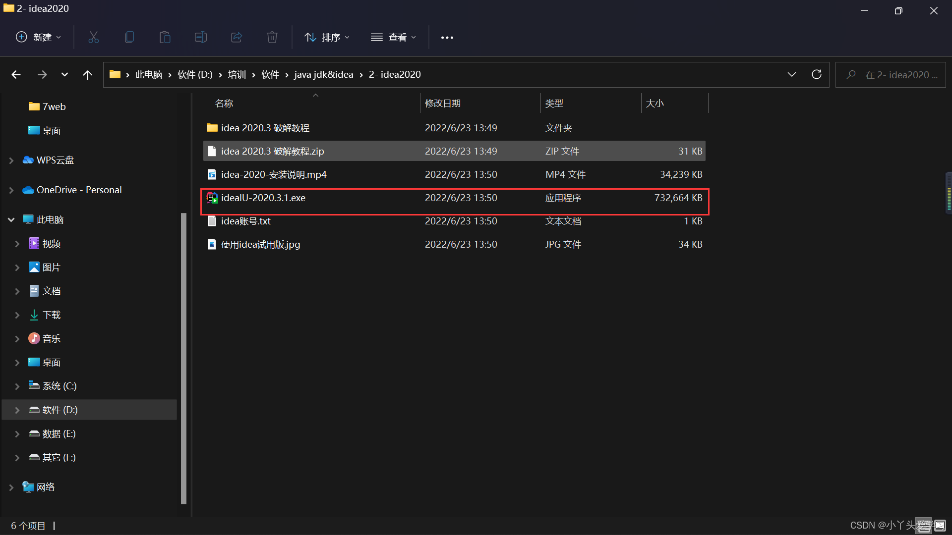Click the Rename icon in toolbar

tap(200, 37)
